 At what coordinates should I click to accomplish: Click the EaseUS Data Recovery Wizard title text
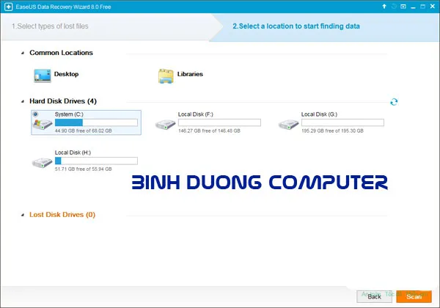[x=63, y=7]
